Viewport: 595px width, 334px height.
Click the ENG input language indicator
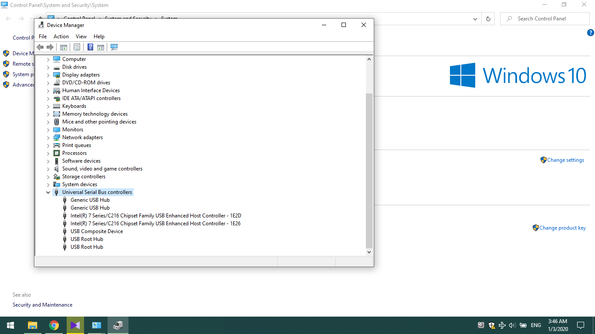tap(536, 325)
